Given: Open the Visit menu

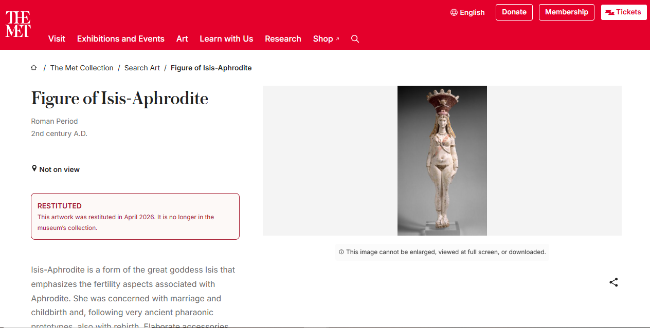Looking at the screenshot, I should (x=57, y=39).
